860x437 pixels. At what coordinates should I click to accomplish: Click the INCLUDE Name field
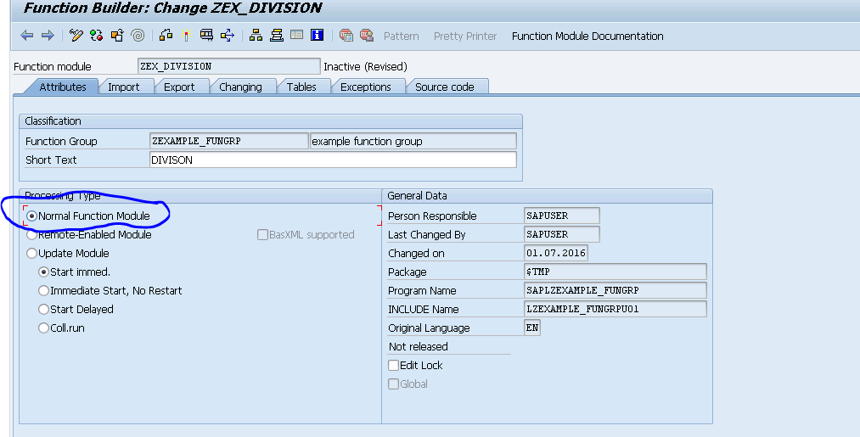click(615, 309)
